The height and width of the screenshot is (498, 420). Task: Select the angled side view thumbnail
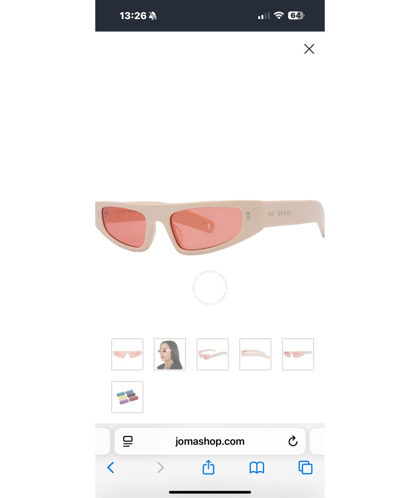(x=213, y=354)
